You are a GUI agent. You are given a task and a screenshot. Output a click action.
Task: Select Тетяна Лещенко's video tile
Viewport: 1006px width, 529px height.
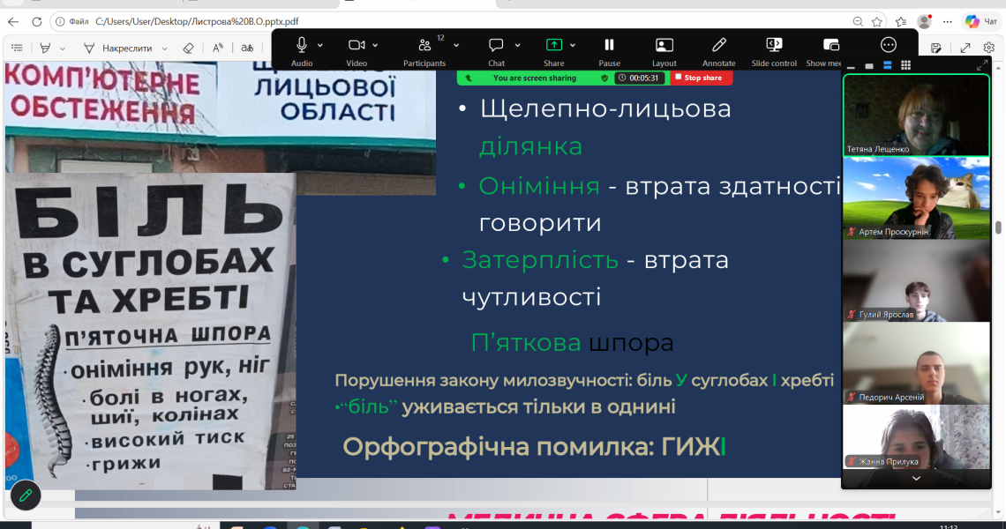pos(916,115)
